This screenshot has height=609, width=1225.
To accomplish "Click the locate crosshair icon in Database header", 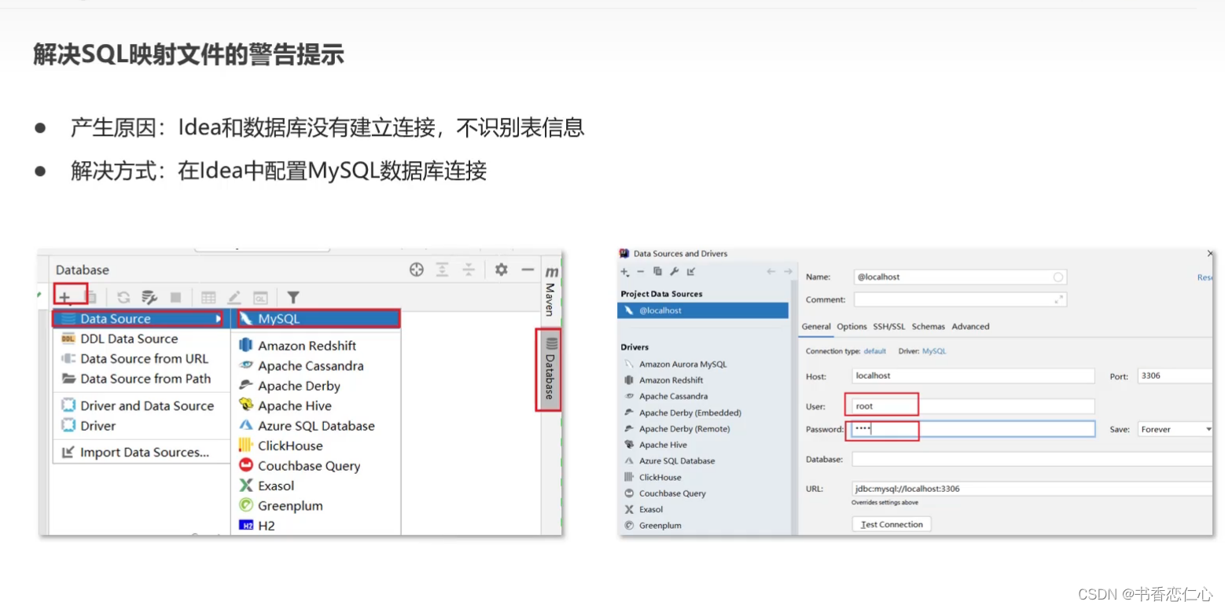I will (417, 270).
